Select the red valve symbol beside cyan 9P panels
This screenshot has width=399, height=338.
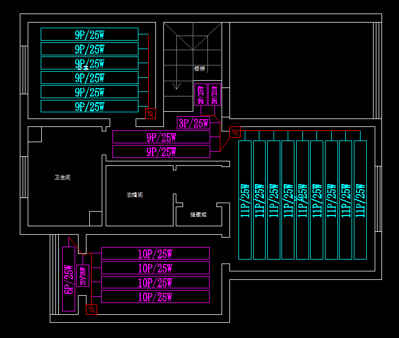[150, 114]
